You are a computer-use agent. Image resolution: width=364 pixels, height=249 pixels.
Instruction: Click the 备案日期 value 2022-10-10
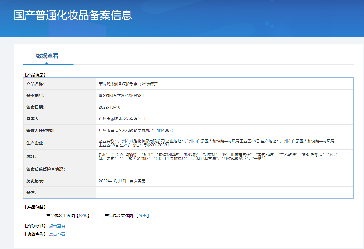(109, 107)
